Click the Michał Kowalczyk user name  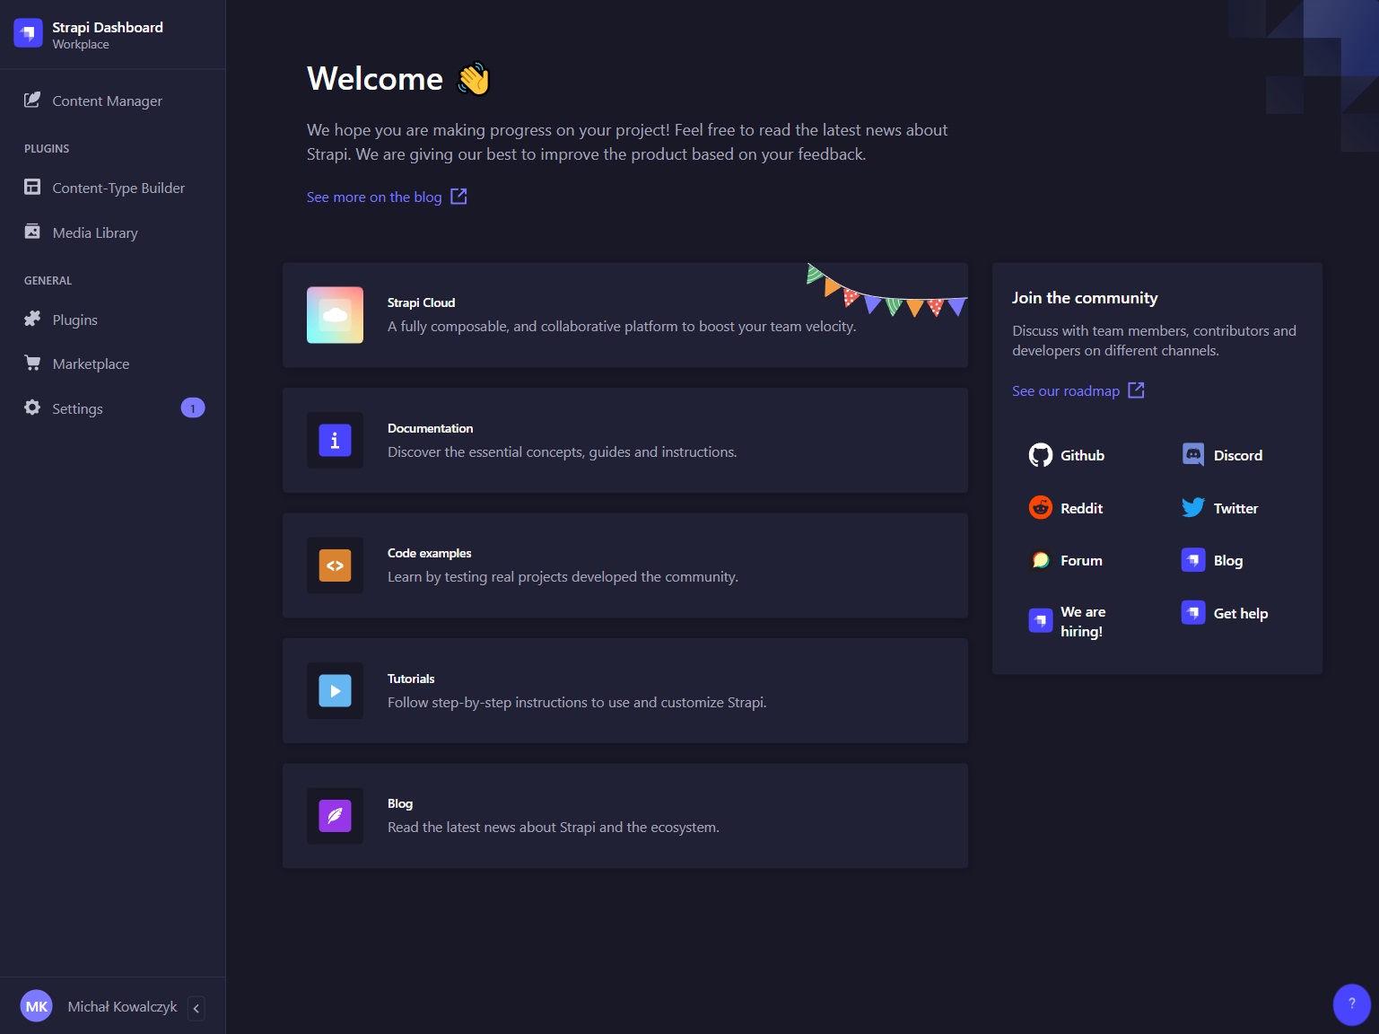[122, 1006]
